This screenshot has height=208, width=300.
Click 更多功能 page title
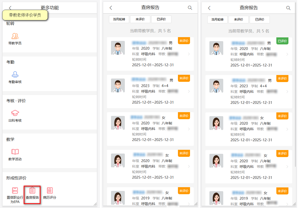[50, 8]
